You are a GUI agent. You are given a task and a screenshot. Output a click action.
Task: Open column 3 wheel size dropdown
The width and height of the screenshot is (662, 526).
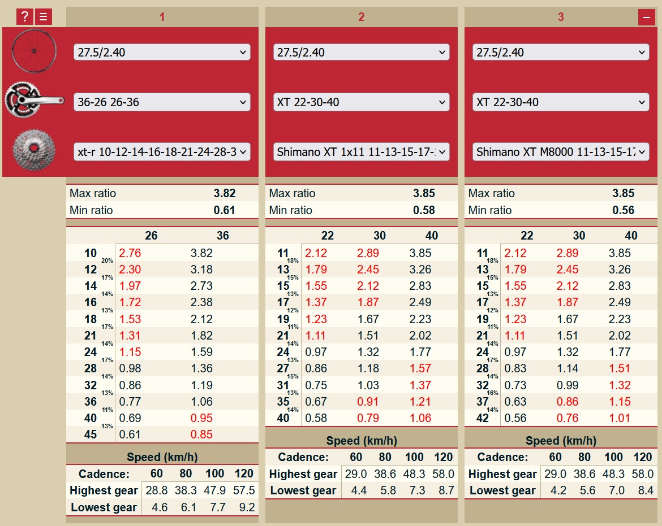pos(560,53)
